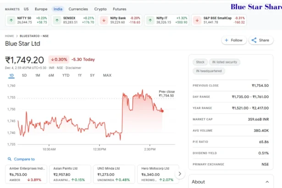Viewport: 282px width, 188px height.
Task: Open the Futures markets tab
Action: click(120, 9)
